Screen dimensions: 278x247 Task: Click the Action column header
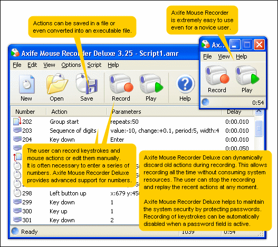point(76,112)
